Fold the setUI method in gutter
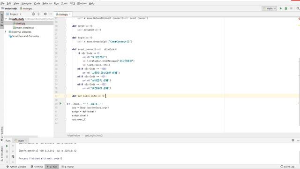 click(x=66, y=26)
